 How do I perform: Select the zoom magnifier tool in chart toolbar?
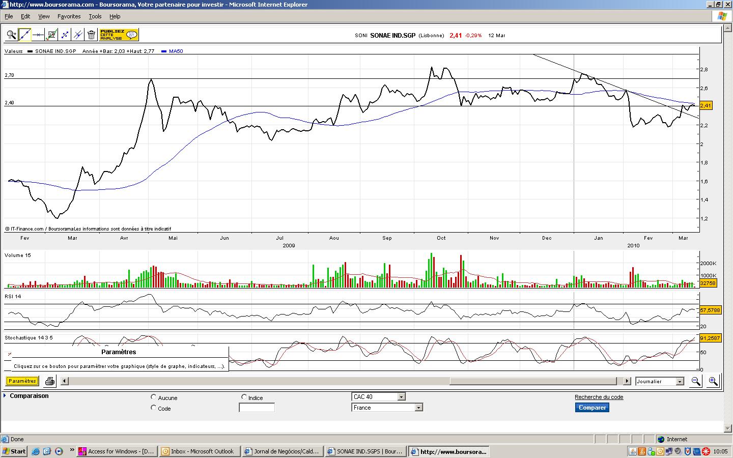point(11,35)
